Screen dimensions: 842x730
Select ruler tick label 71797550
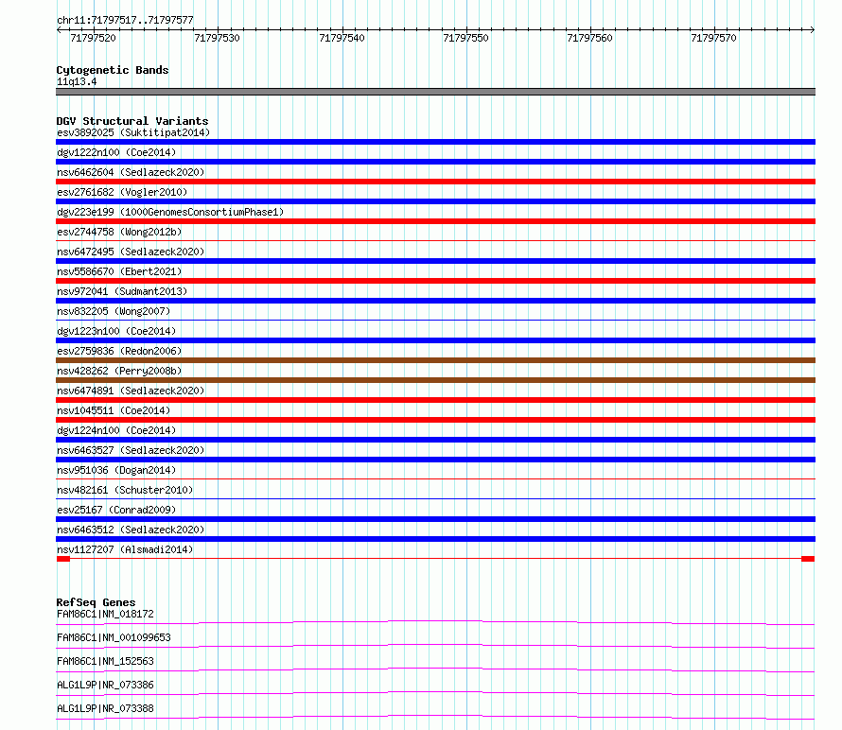tap(465, 38)
